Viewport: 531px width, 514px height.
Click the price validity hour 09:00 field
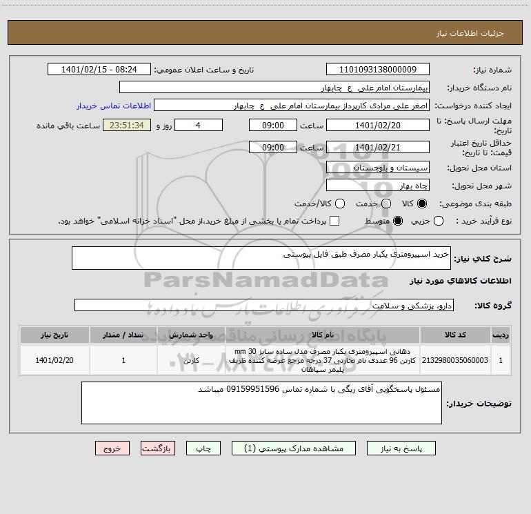coord(273,147)
